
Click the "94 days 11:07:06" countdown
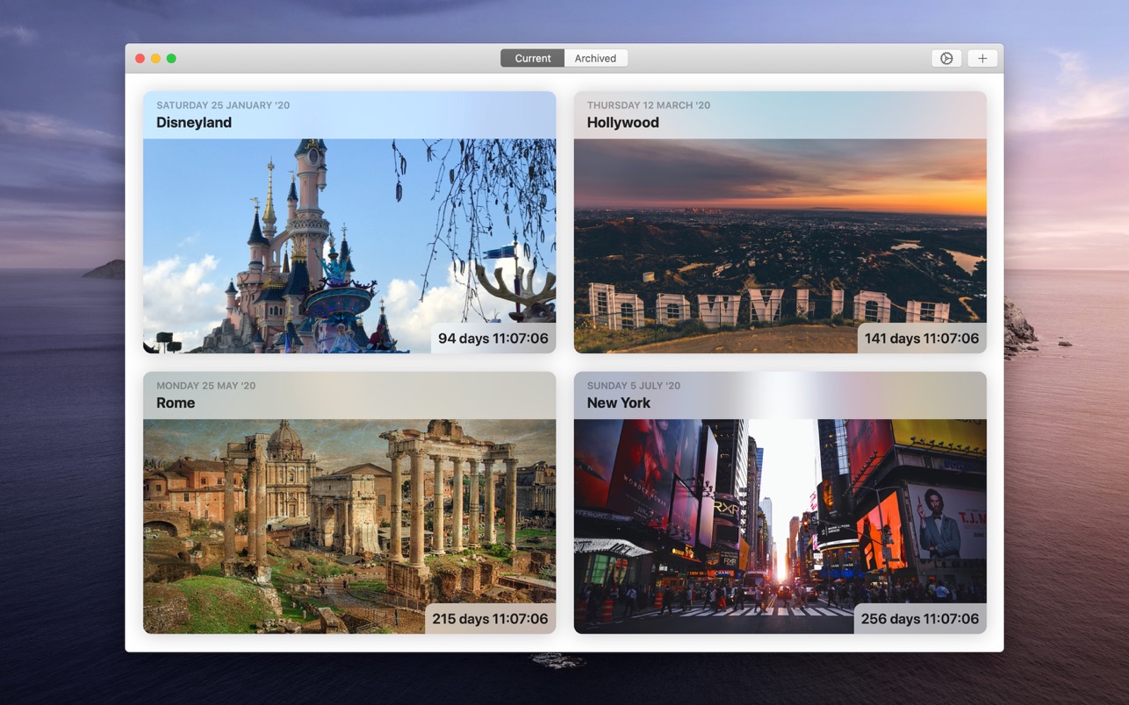[493, 338]
